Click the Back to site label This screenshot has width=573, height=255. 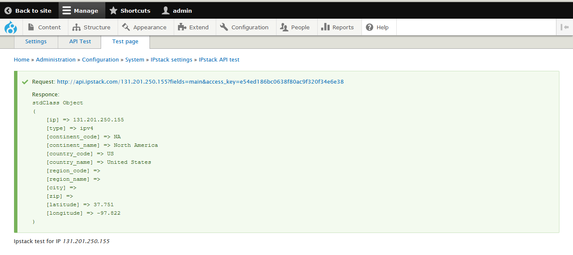point(33,11)
